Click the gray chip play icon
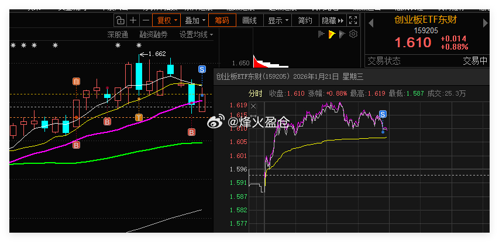499x242 pixels. coord(342,34)
